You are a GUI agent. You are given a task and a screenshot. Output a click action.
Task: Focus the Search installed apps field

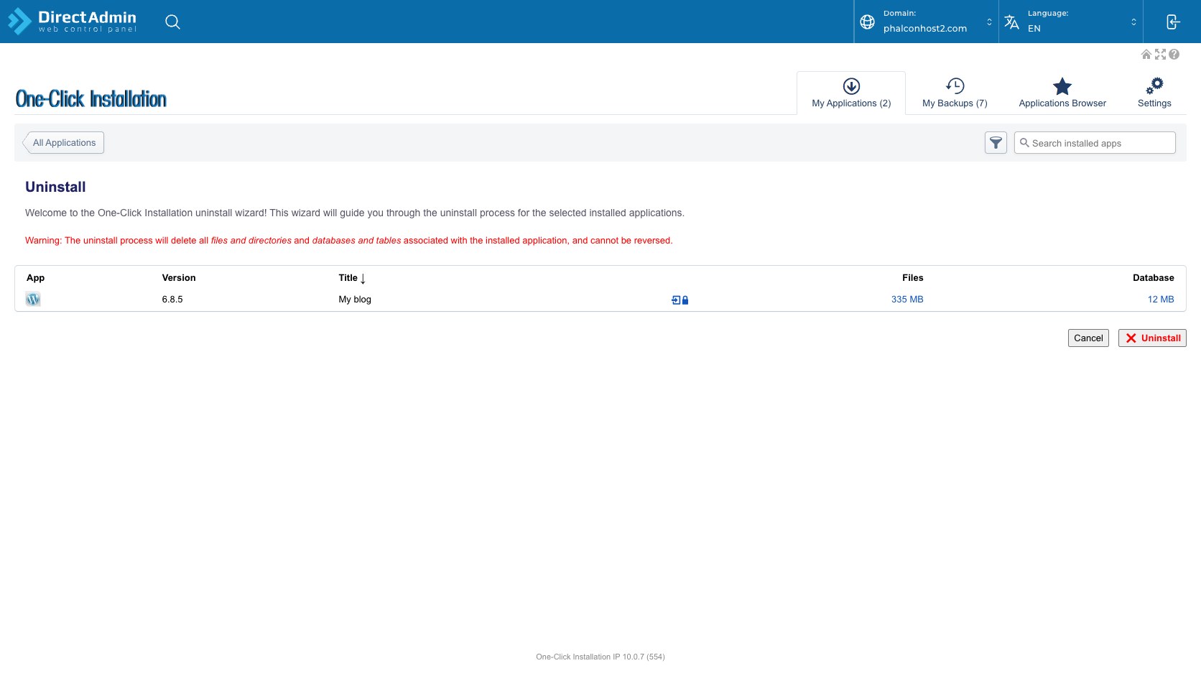1095,143
